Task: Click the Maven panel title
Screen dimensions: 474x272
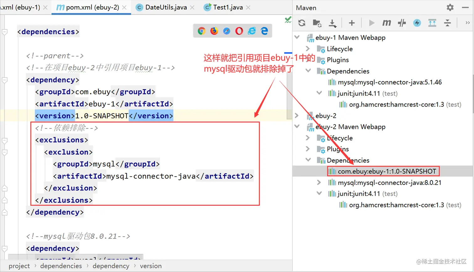Action: click(306, 8)
